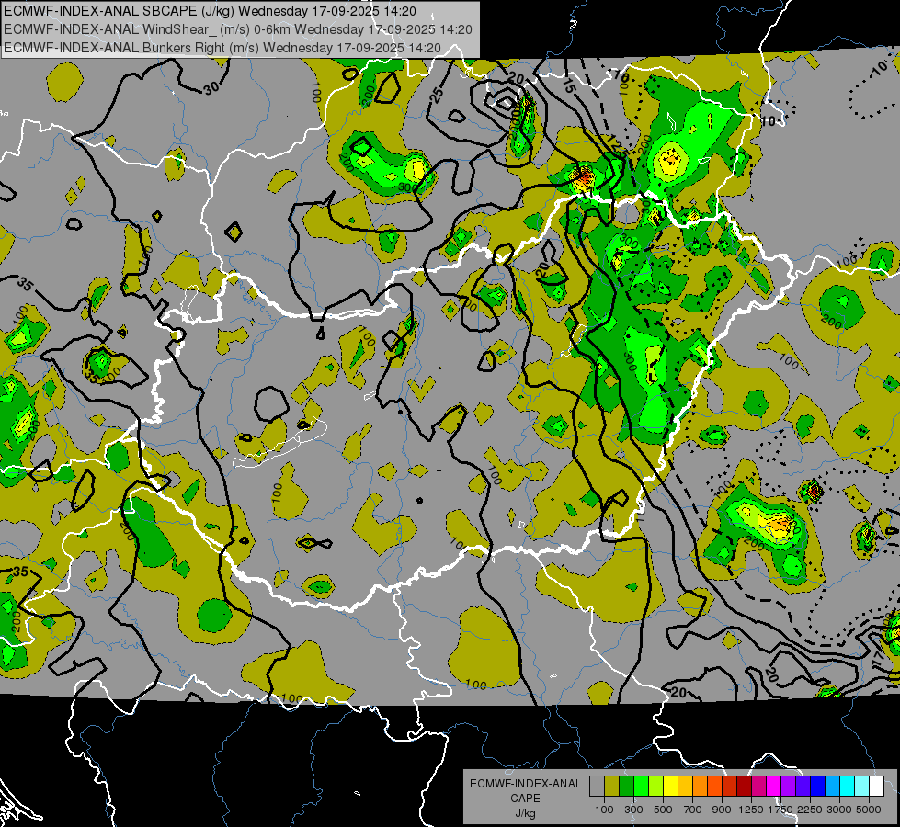Select the sky blue legend swatch

[x=832, y=787]
